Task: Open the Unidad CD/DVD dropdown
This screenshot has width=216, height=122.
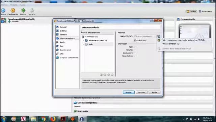Action: (145, 36)
